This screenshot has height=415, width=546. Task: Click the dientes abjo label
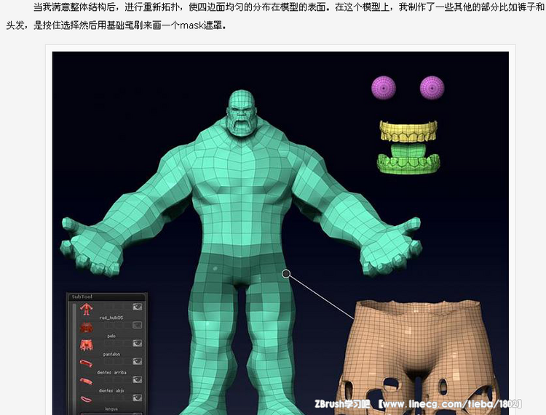tap(111, 391)
